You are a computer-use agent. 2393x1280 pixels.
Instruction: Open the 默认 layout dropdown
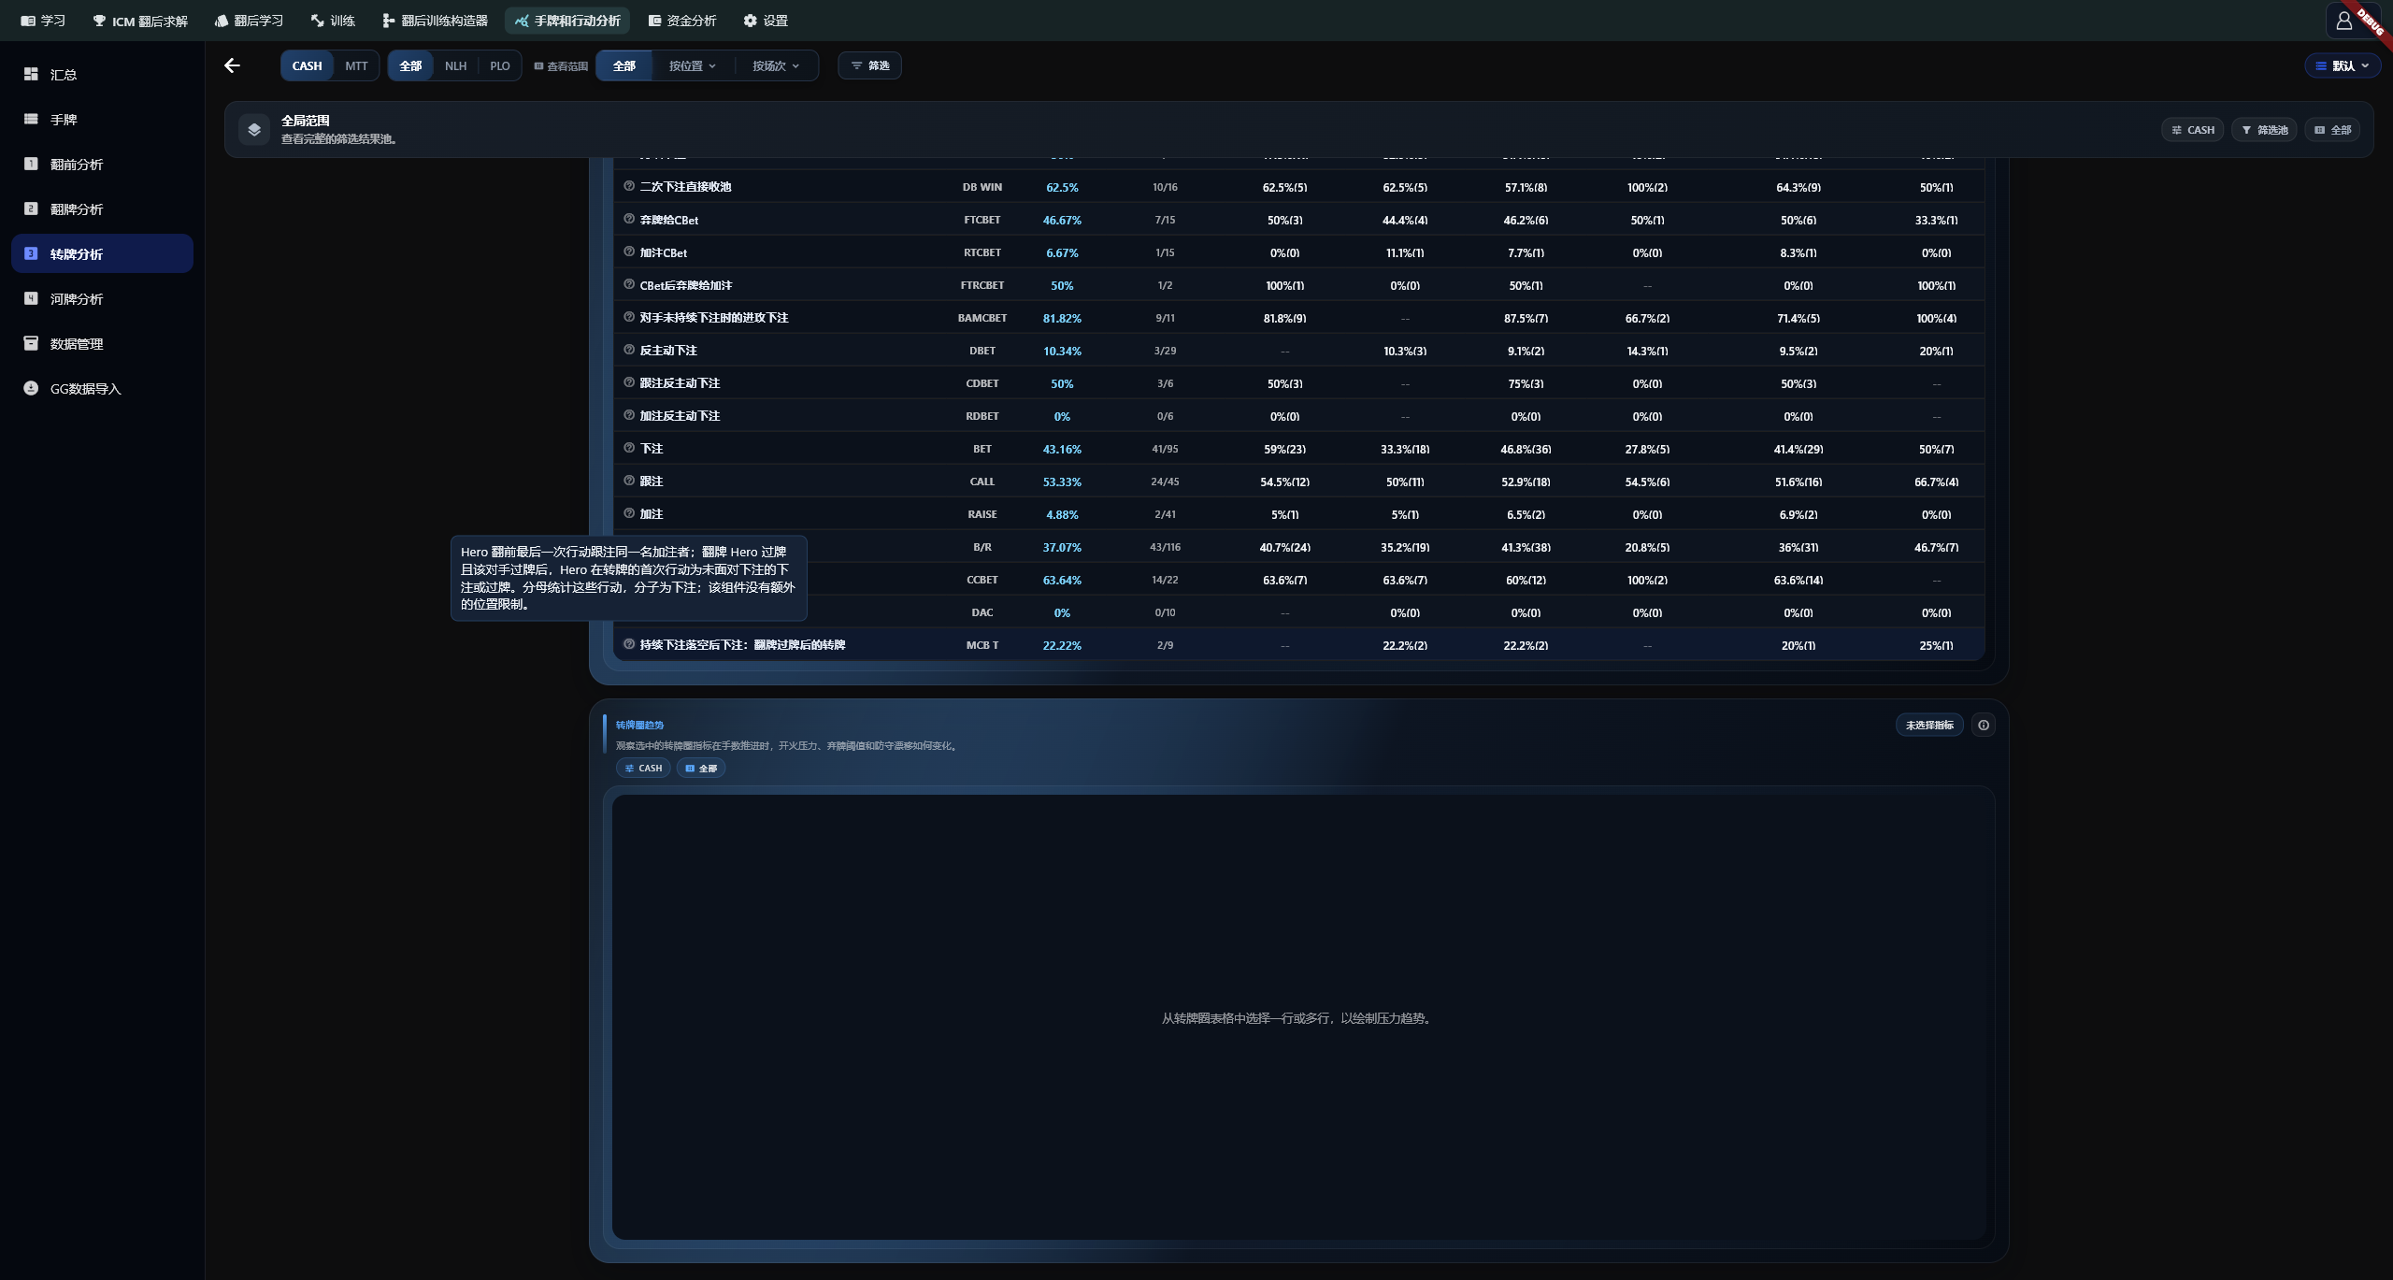click(2343, 65)
